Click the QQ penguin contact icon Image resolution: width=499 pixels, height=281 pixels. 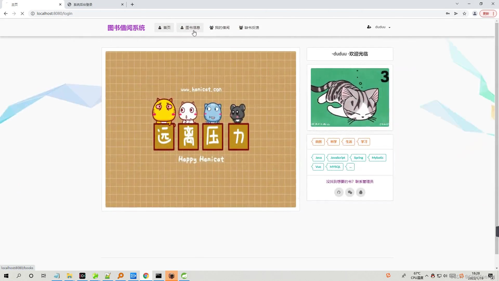pyautogui.click(x=361, y=192)
